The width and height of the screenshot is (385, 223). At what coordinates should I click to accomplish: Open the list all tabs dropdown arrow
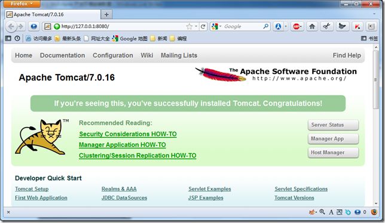pos(374,14)
